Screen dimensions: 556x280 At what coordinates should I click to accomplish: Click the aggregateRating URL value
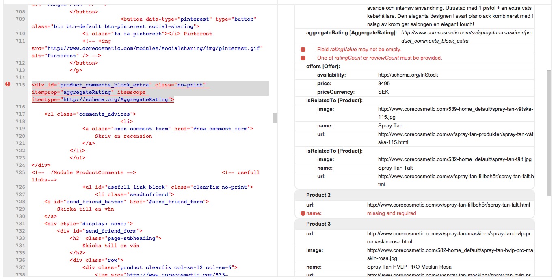click(x=467, y=37)
